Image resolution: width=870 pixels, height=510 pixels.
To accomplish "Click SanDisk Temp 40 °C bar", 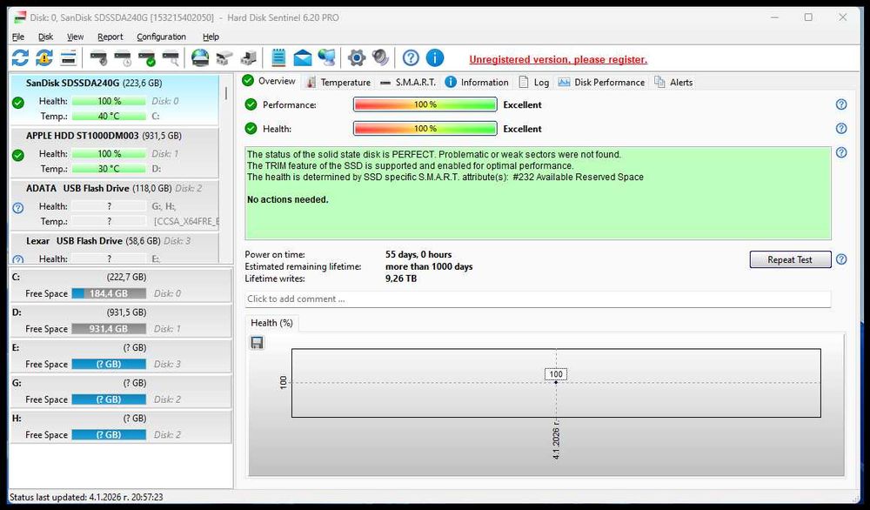I will coord(109,116).
